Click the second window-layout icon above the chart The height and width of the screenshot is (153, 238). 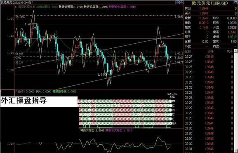(181, 2)
